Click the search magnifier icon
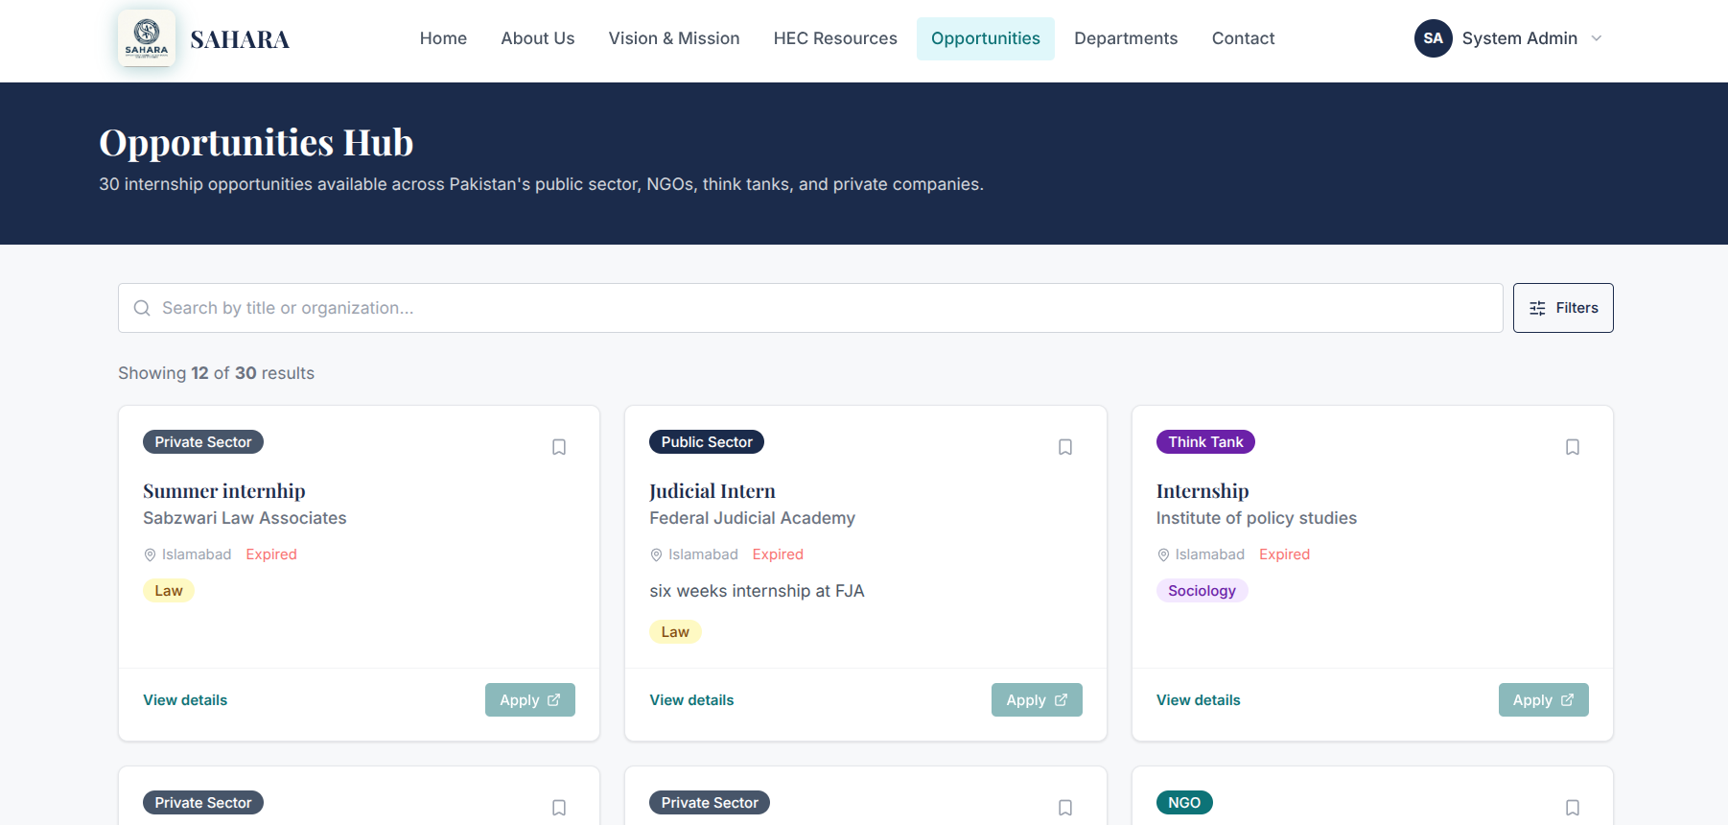1728x825 pixels. (x=142, y=308)
